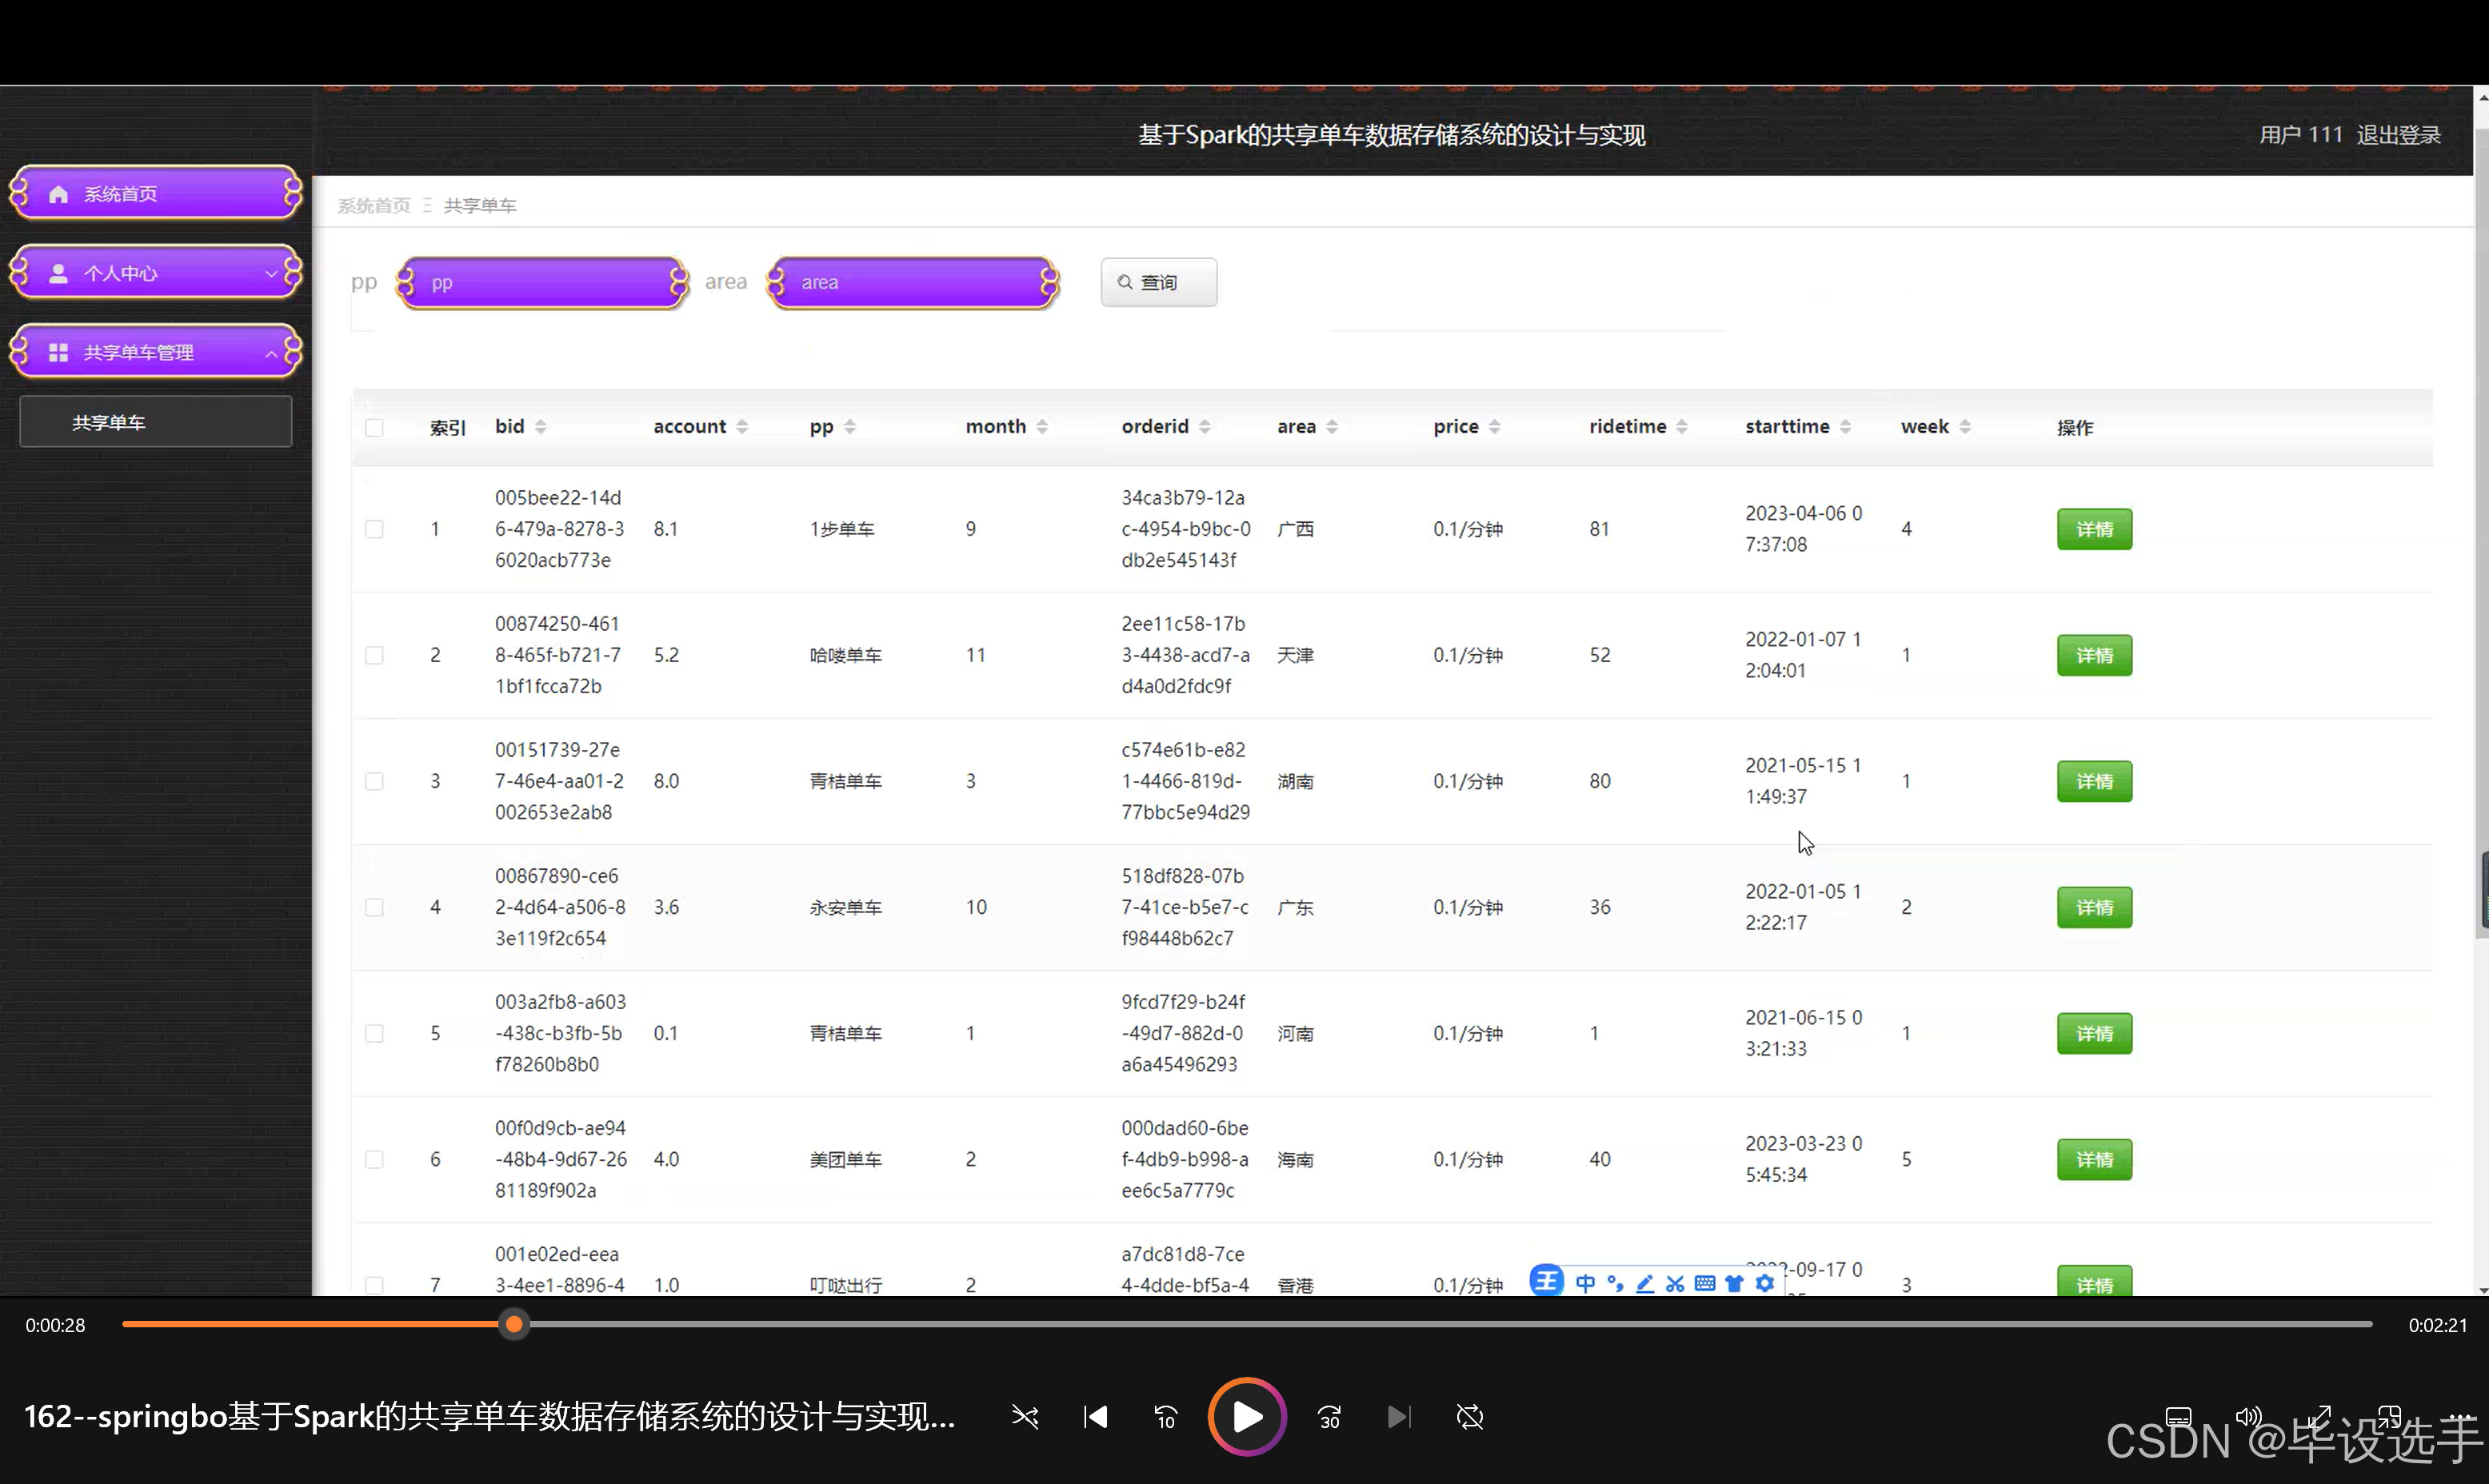The image size is (2489, 1484).
Task: Open the 共享单车 submenu item
Action: pos(156,422)
